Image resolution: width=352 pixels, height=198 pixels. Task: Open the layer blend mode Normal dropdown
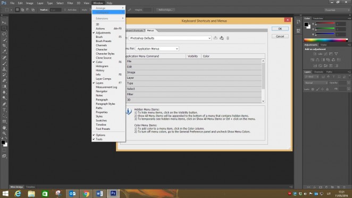pyautogui.click(x=316, y=83)
